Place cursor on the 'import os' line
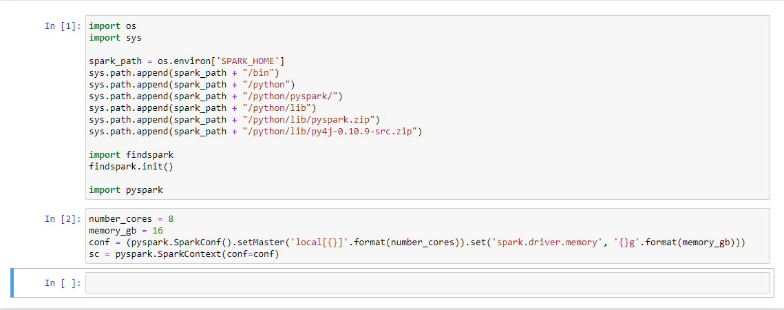This screenshot has height=310, width=784. 112,25
